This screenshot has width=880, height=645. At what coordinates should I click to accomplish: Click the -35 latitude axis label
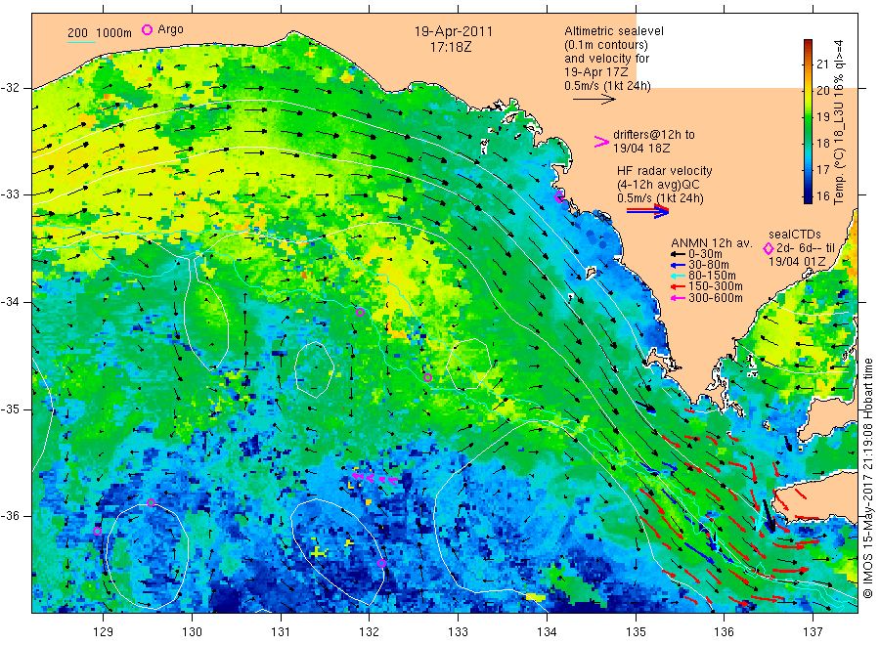pos(10,409)
